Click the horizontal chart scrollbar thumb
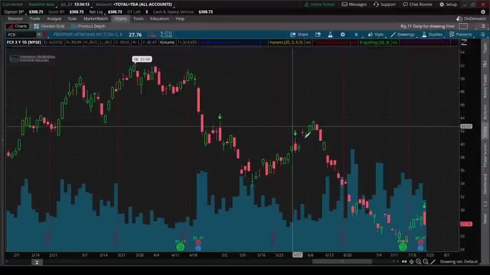This screenshot has width=490, height=275. coord(342,262)
